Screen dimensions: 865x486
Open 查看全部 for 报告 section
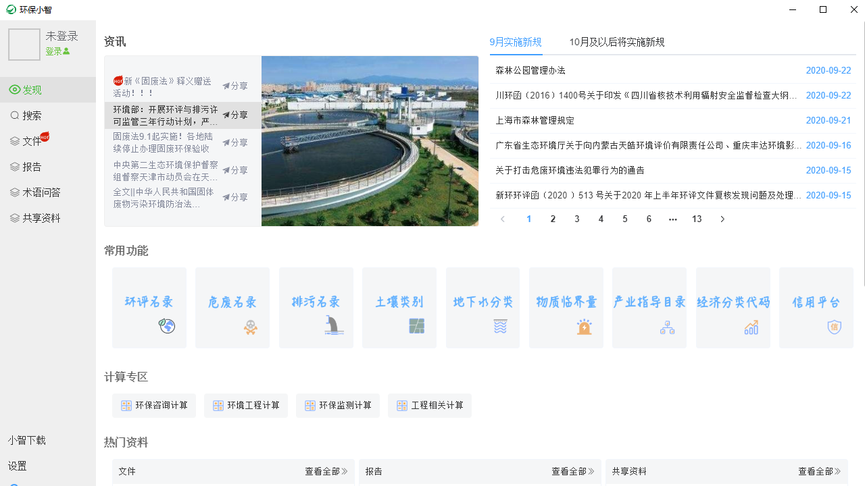572,471
